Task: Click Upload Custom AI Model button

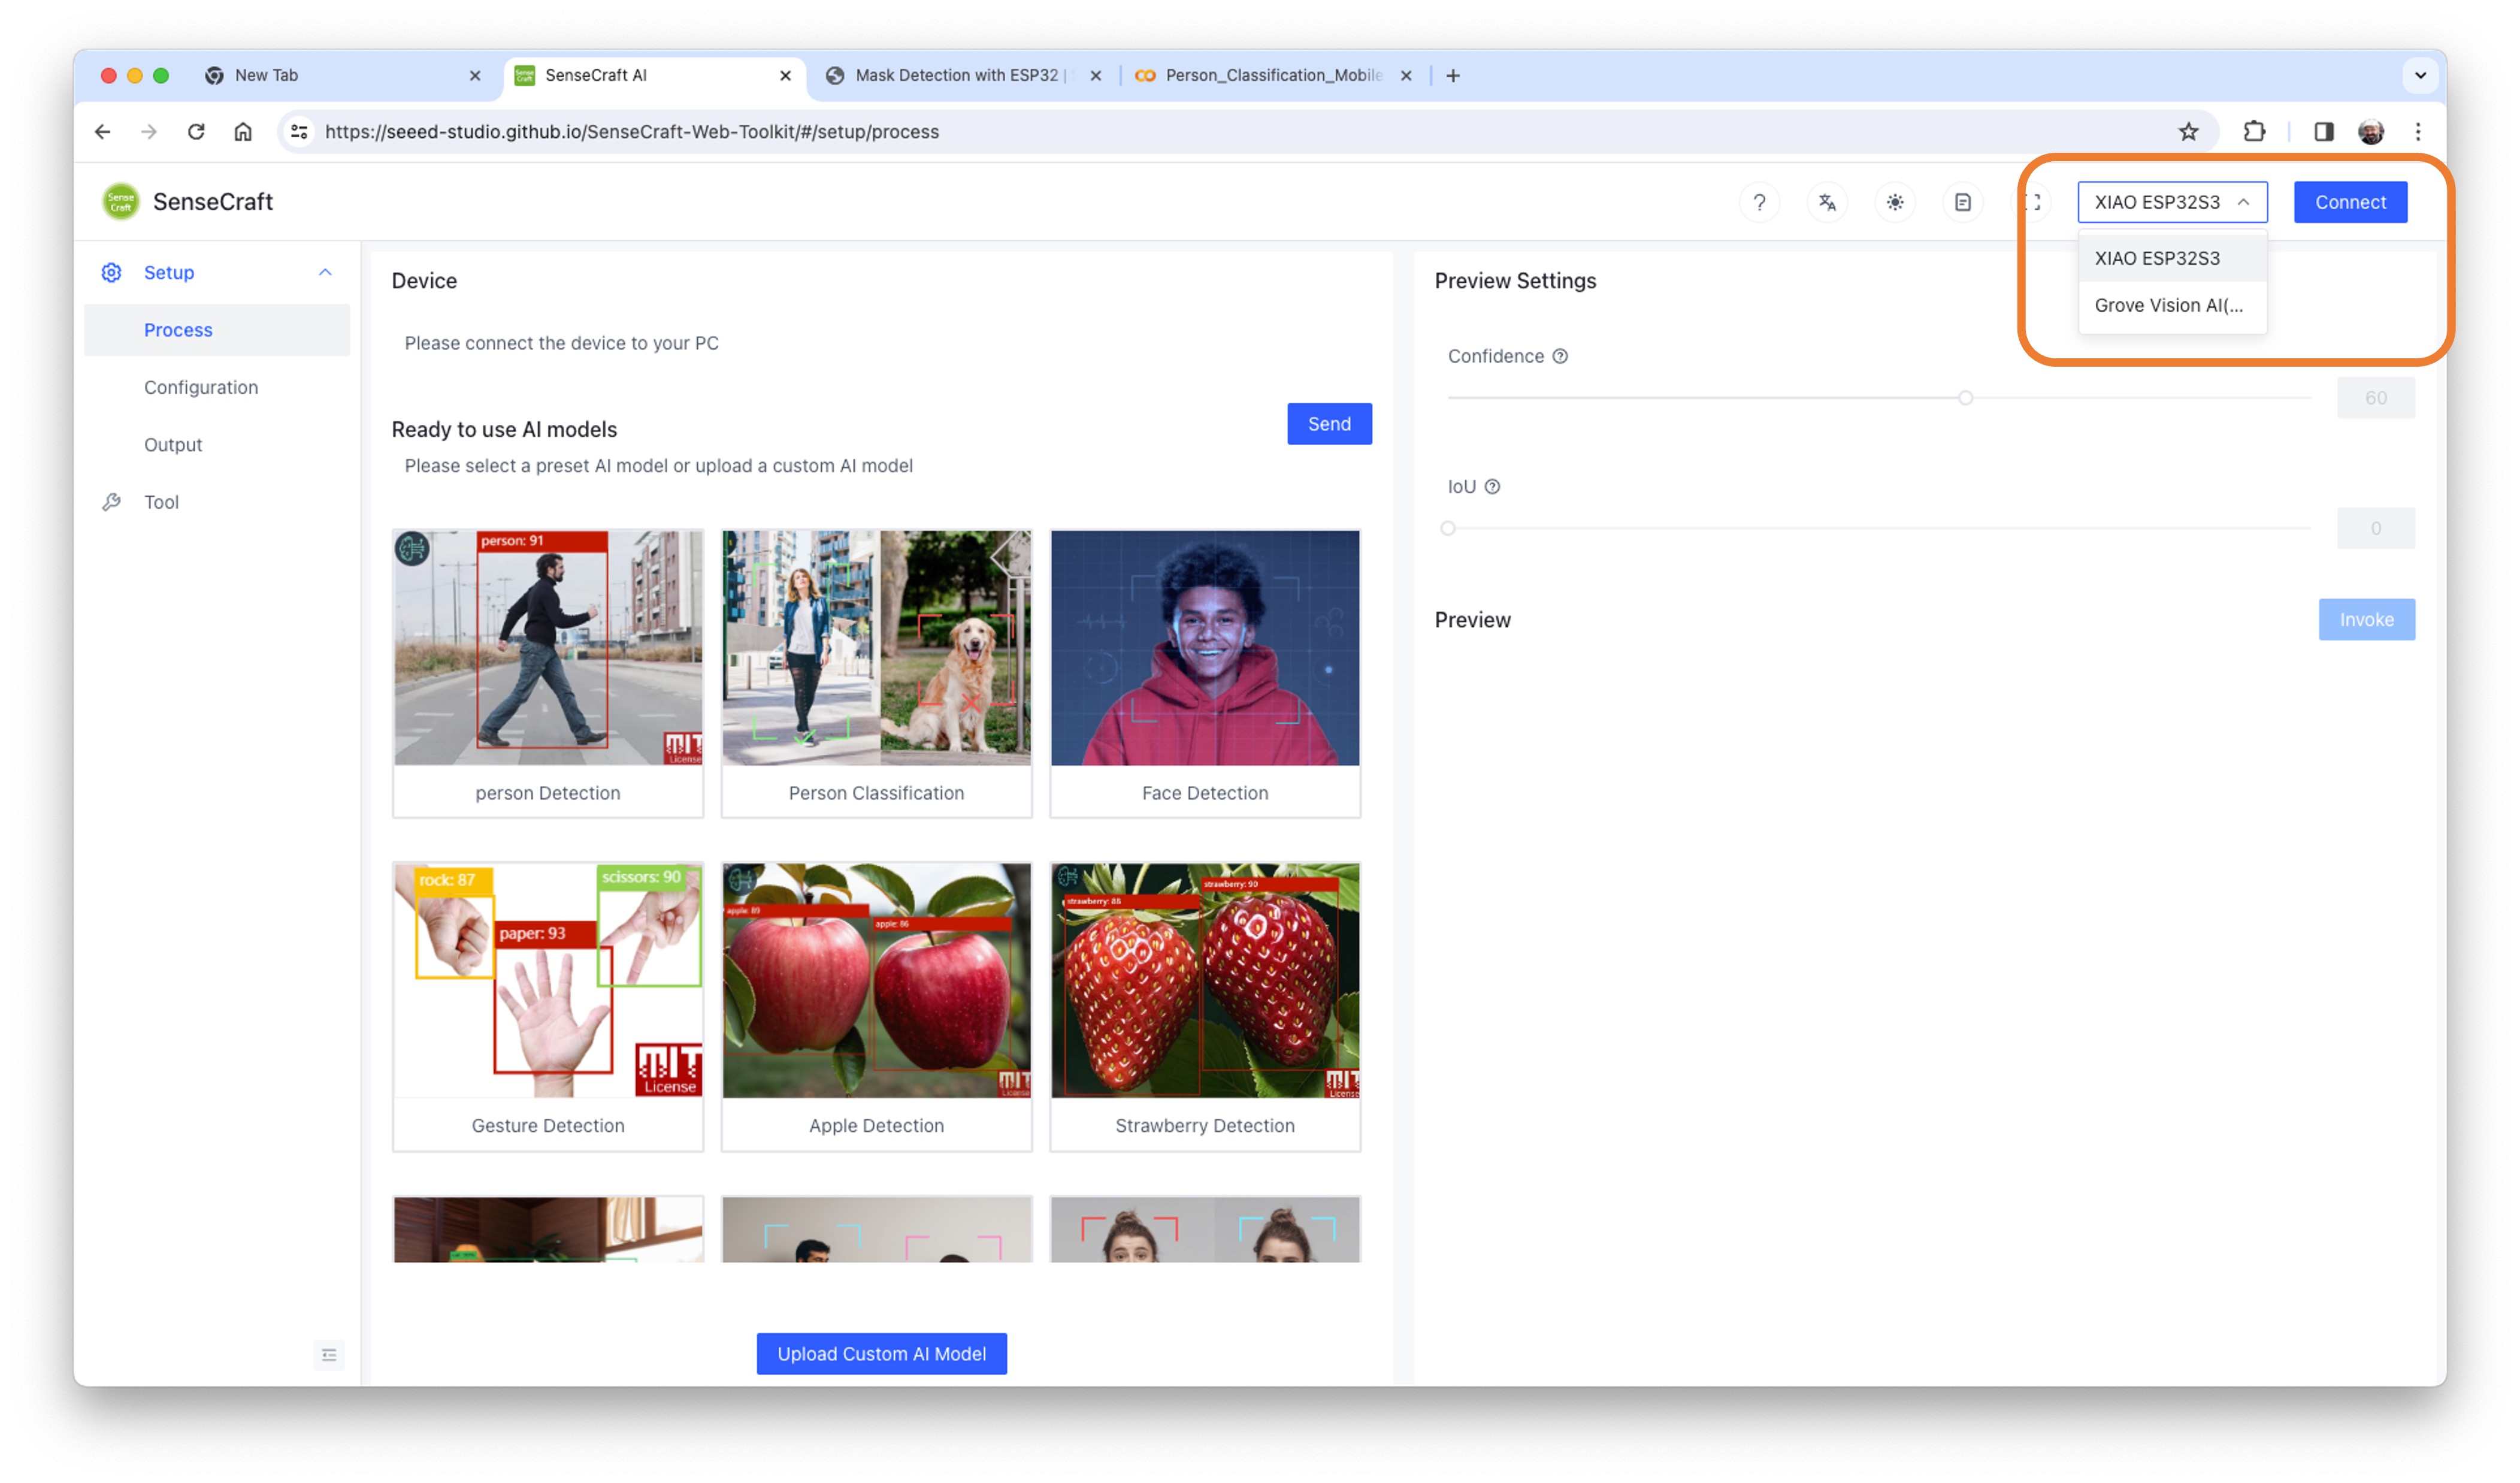Action: pos(881,1353)
